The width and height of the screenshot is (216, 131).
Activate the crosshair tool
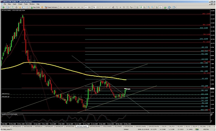(98, 7)
